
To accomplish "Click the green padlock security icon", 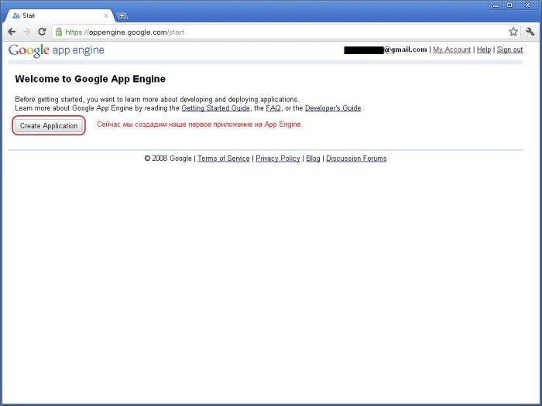I will tap(59, 32).
